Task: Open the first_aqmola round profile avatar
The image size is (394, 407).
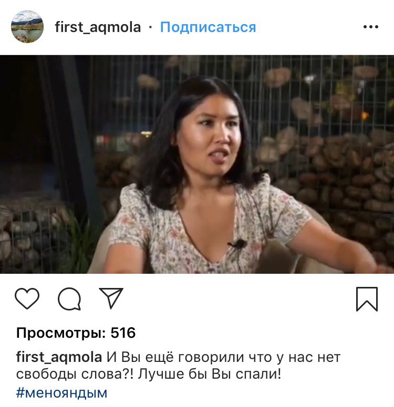Action: tap(27, 27)
